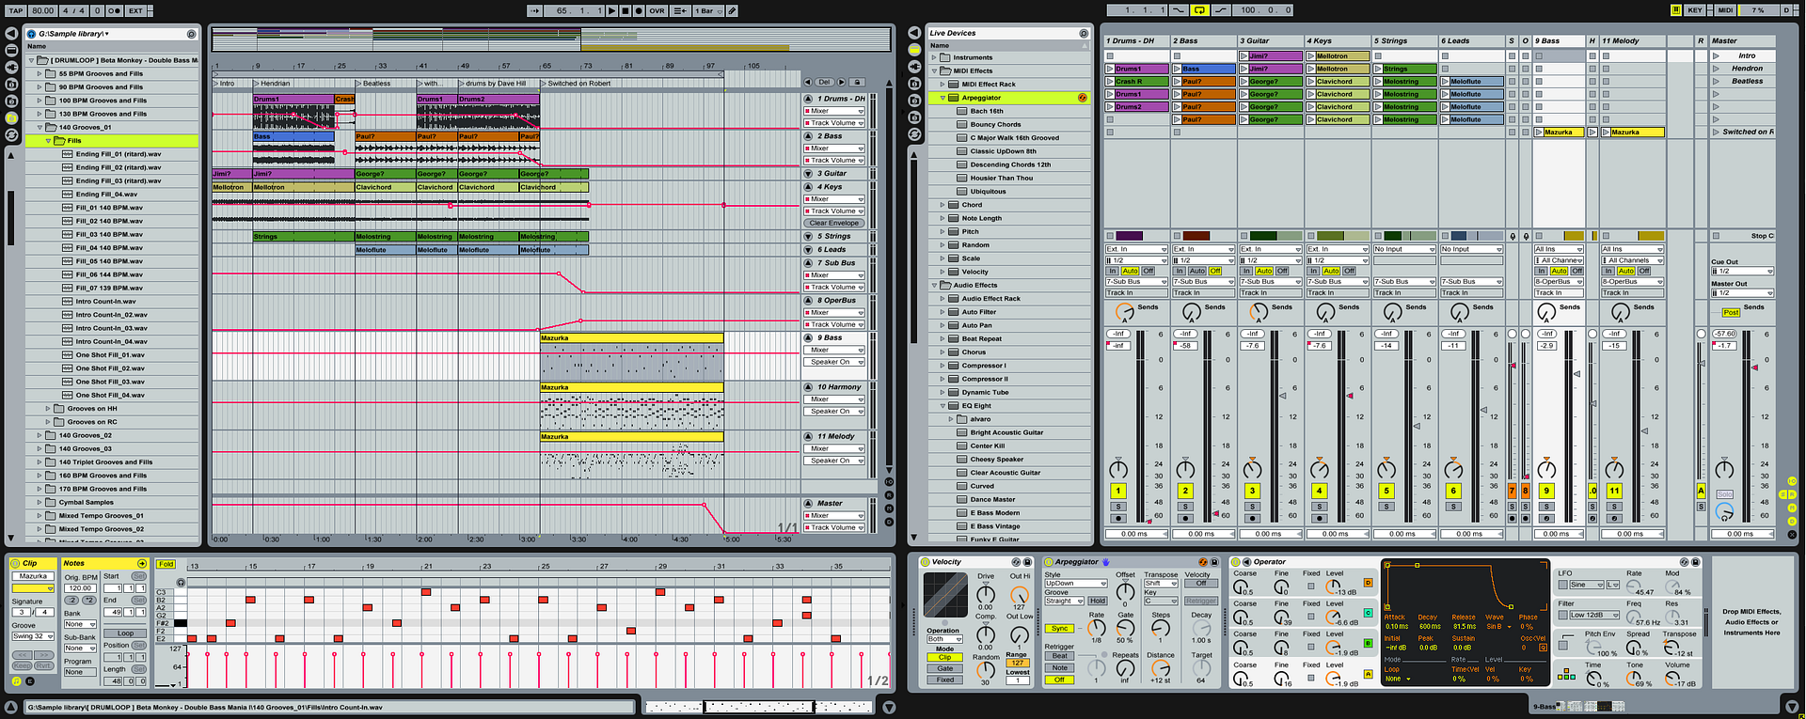Click the TAP tempo button

click(16, 10)
